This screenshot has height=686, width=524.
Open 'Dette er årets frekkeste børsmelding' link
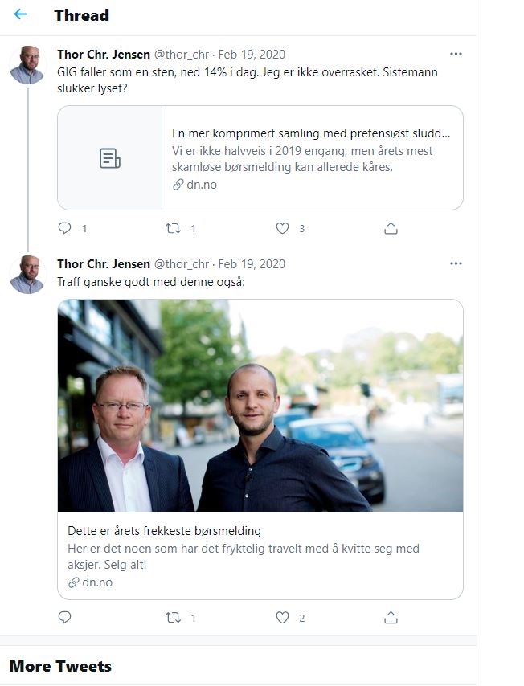pos(164,531)
